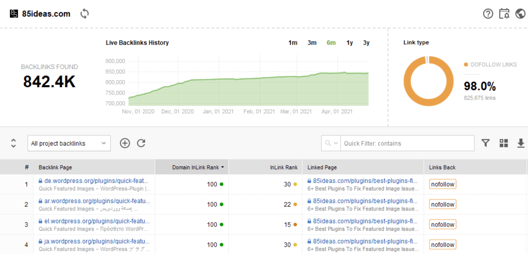
Task: Open the el.wordpress.org backlink page link
Action: point(97,221)
